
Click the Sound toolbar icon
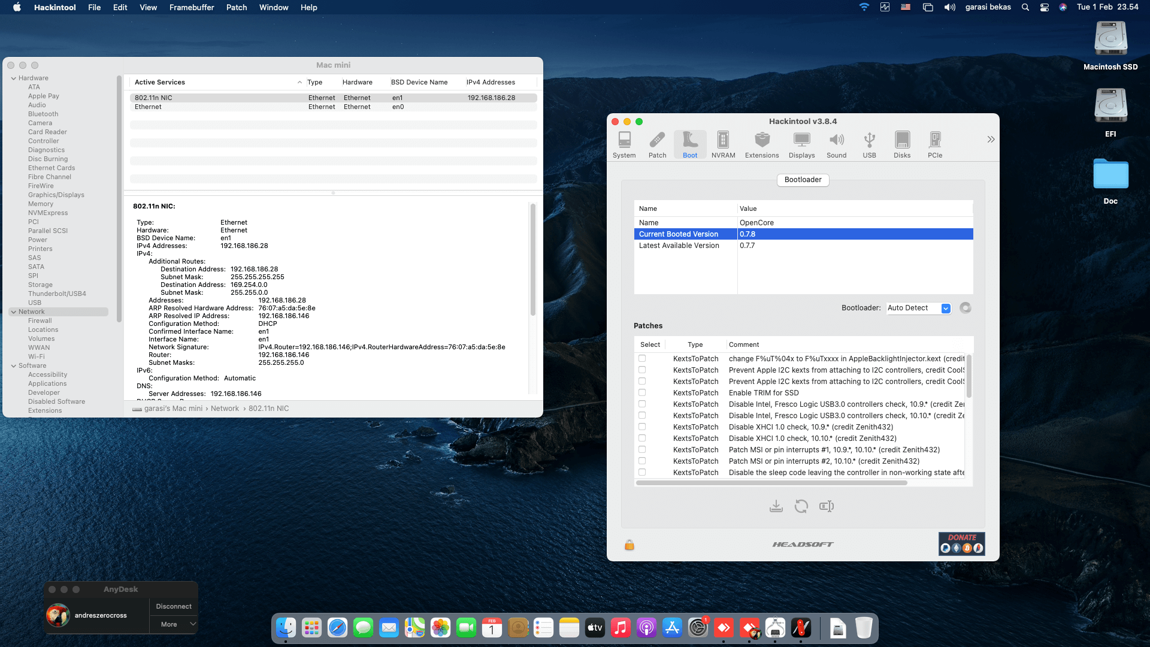836,144
